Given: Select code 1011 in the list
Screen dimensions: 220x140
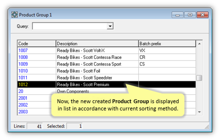Looking at the screenshot, I should pos(23,77).
